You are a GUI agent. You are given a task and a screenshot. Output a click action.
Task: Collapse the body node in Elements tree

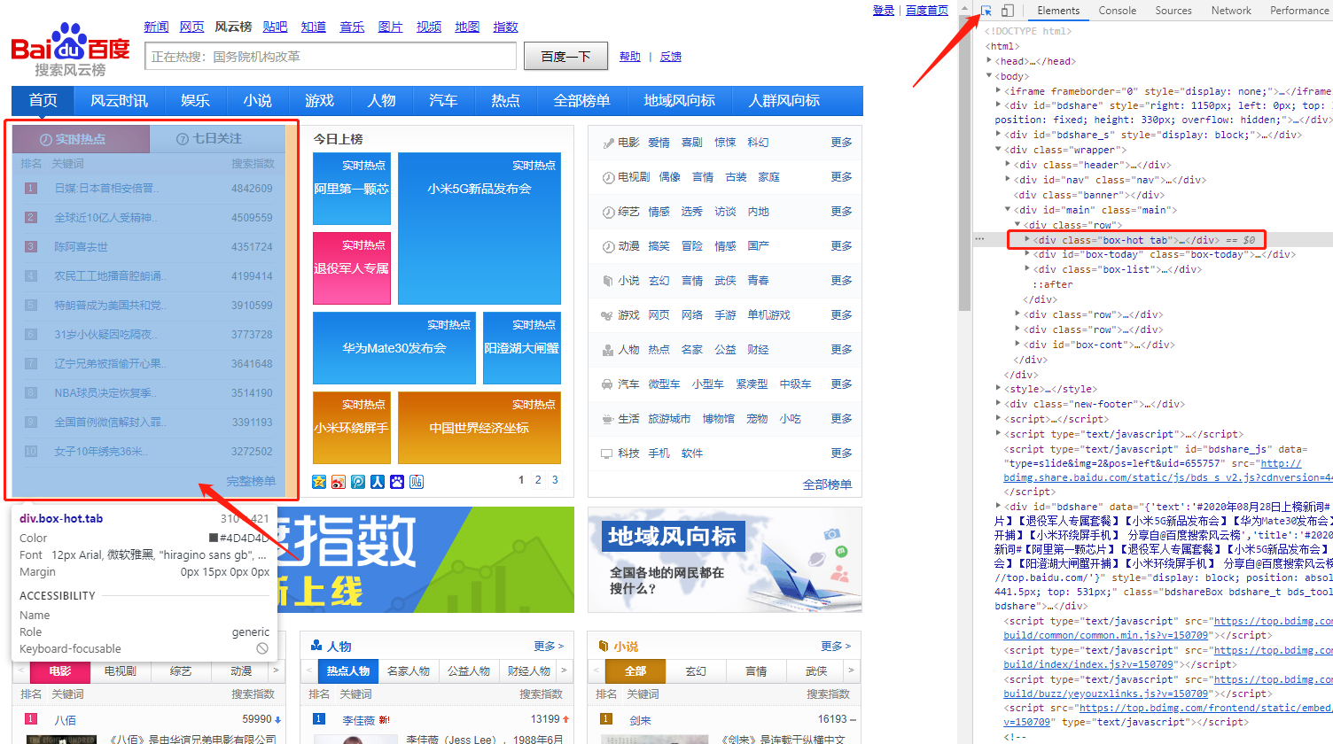[x=989, y=76]
